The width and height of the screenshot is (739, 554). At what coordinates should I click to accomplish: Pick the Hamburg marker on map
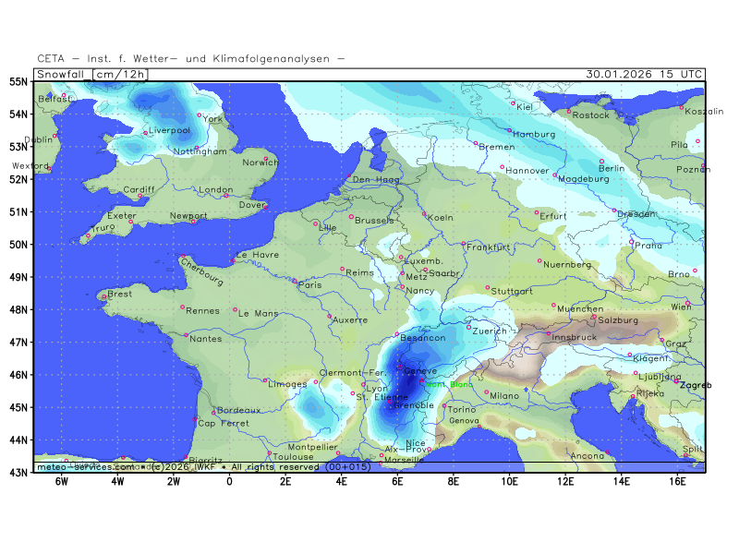(509, 128)
